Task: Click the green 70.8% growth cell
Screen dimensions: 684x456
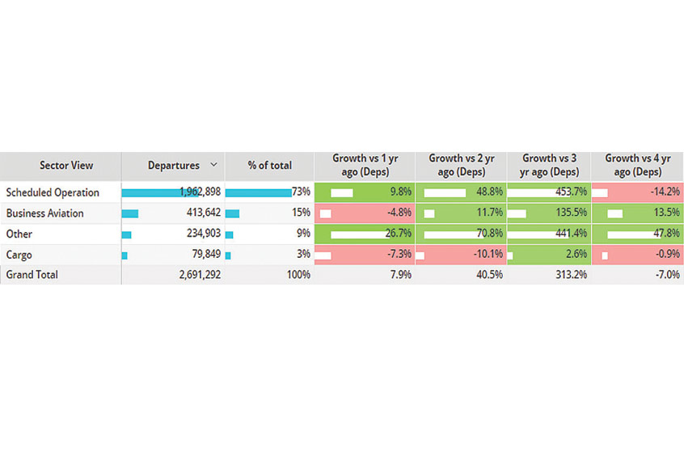Action: point(462,234)
